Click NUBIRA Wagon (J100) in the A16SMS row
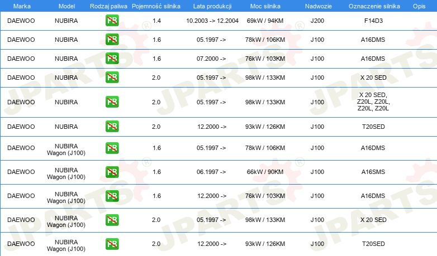The height and width of the screenshot is (256, 437). 66,173
